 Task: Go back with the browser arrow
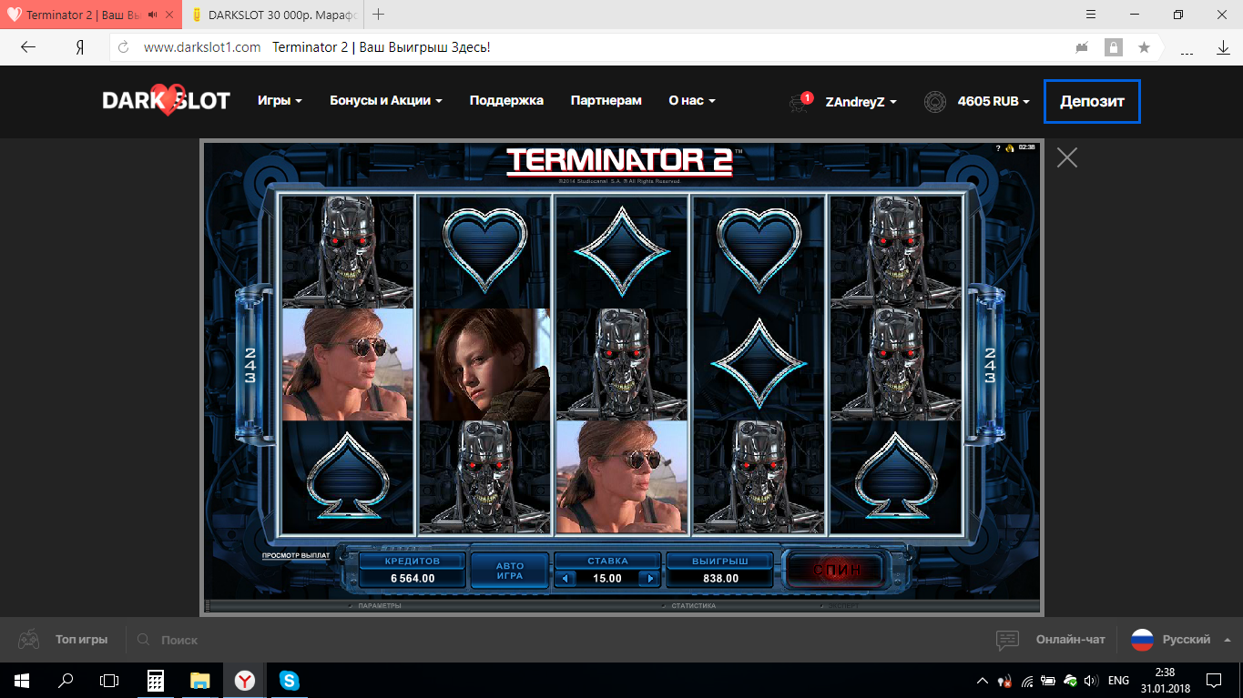coord(28,47)
